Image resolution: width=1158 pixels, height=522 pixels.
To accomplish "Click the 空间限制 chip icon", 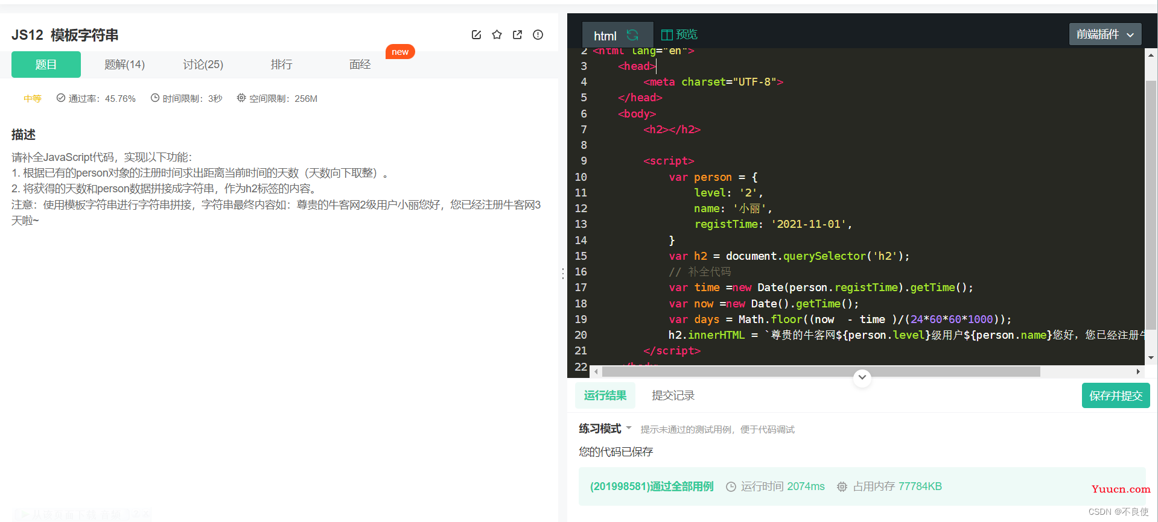I will click(241, 98).
